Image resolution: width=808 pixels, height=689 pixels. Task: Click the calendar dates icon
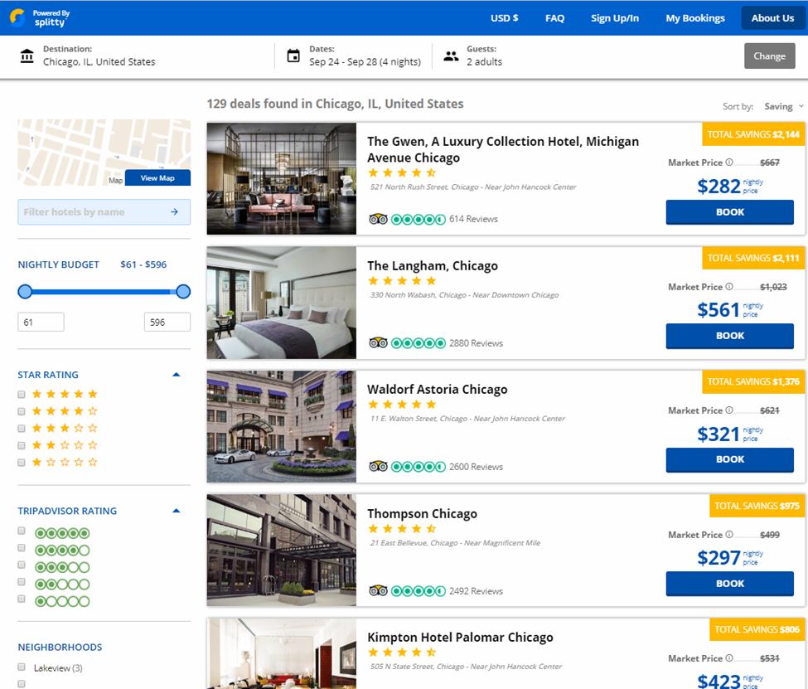point(293,56)
